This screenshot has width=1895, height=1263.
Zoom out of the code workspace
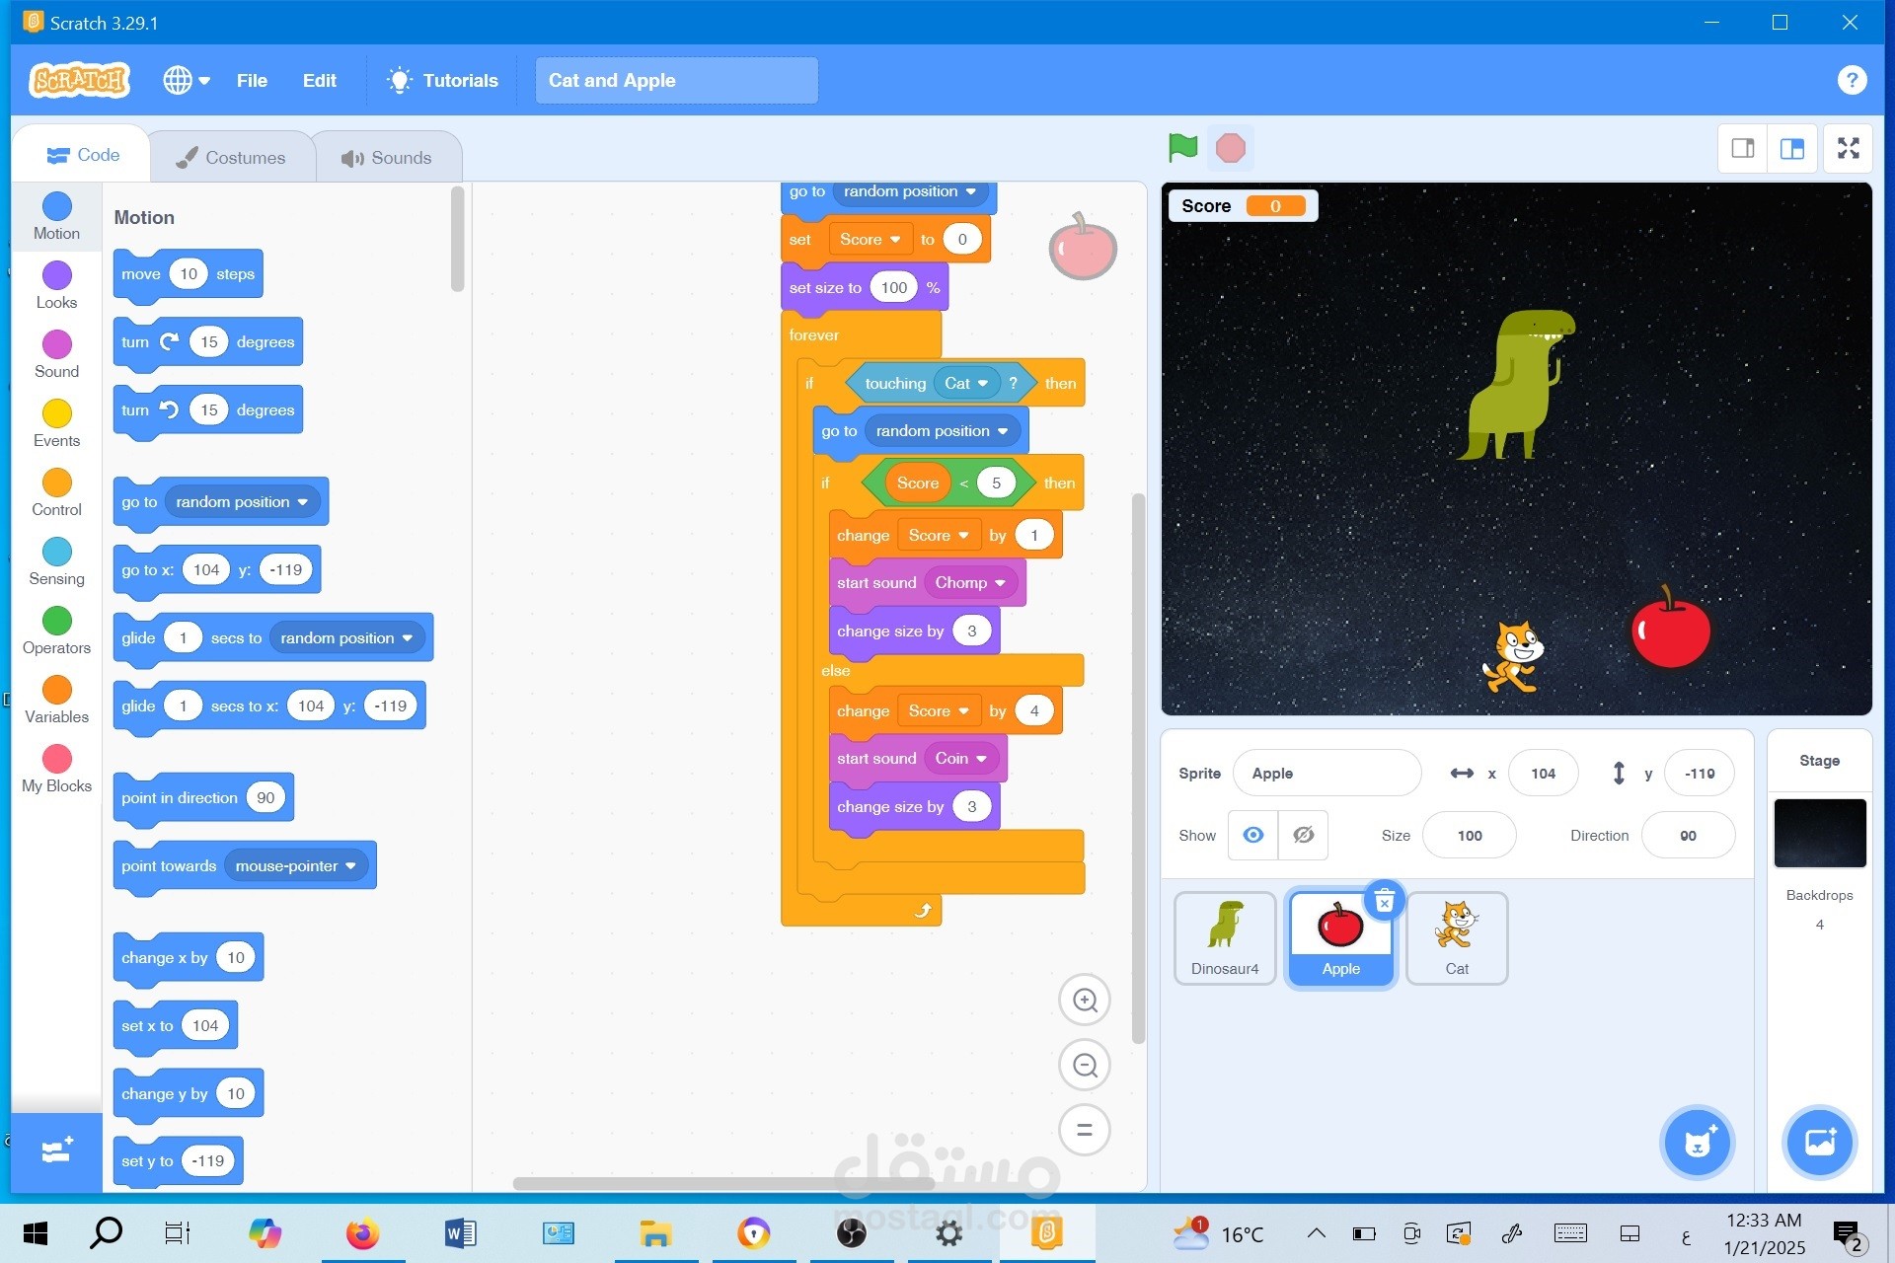tap(1085, 1065)
